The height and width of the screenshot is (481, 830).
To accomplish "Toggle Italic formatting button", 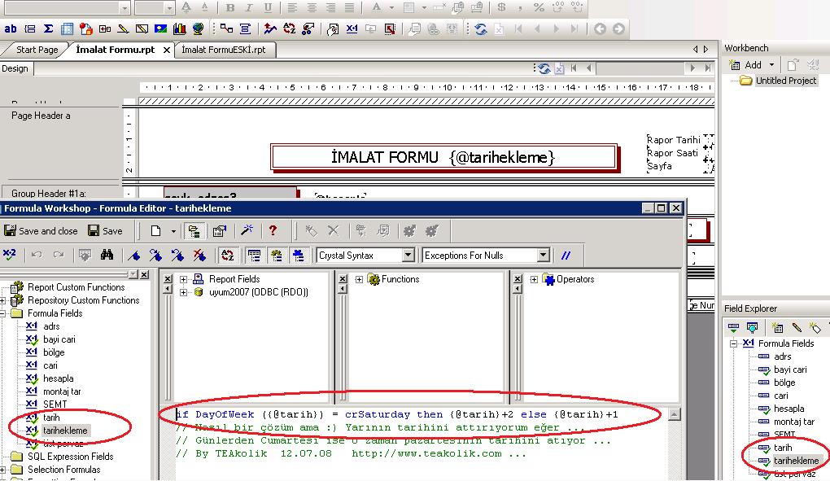I will tap(249, 7).
